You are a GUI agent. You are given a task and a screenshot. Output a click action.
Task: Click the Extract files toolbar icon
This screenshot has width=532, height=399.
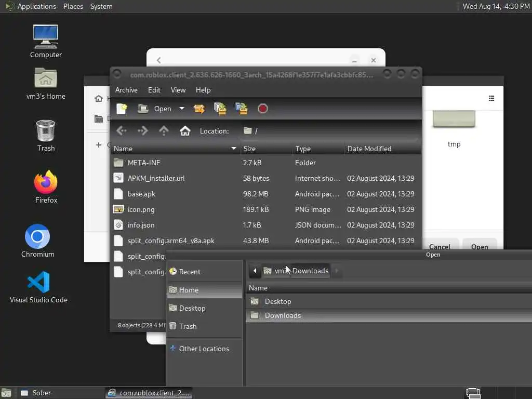(x=199, y=109)
